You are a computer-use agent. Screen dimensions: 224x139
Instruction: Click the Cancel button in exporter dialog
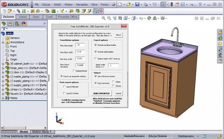(118, 93)
